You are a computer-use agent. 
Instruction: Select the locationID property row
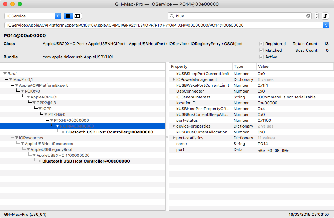click(252, 103)
